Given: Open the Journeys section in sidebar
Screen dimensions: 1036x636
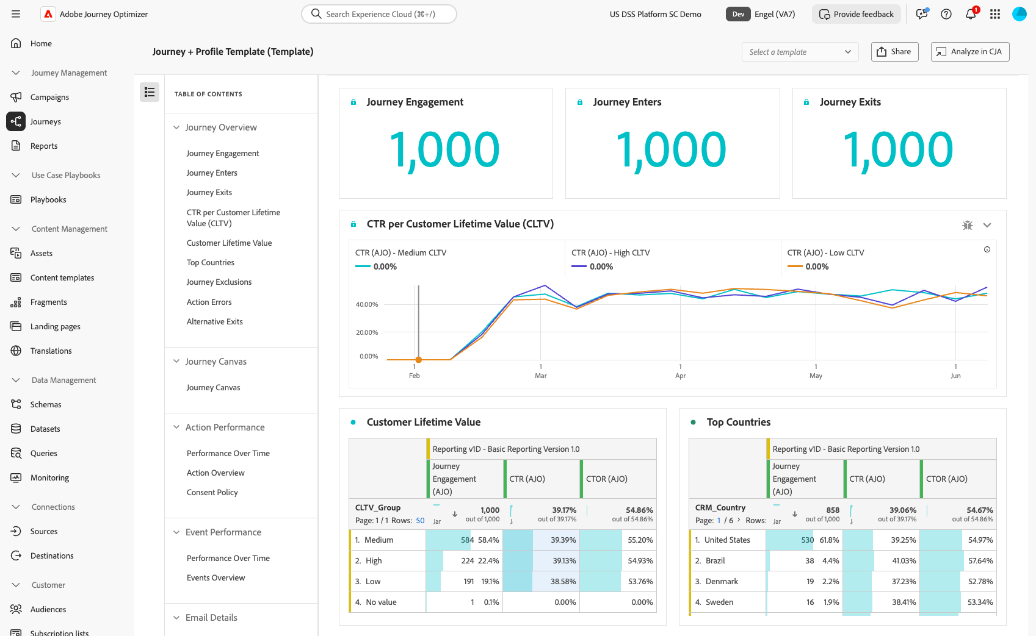Looking at the screenshot, I should tap(46, 121).
